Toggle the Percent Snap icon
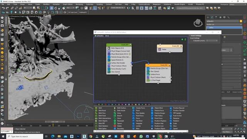The height and width of the screenshot is (139, 247). (99, 8)
